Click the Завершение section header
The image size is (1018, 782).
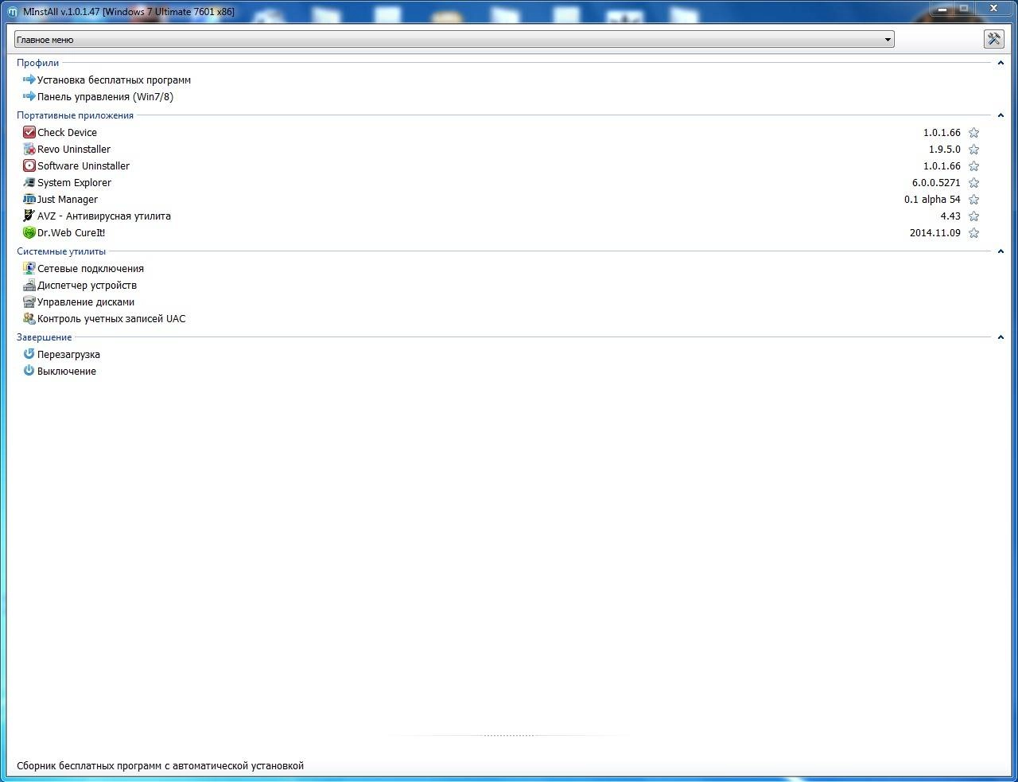coord(44,337)
